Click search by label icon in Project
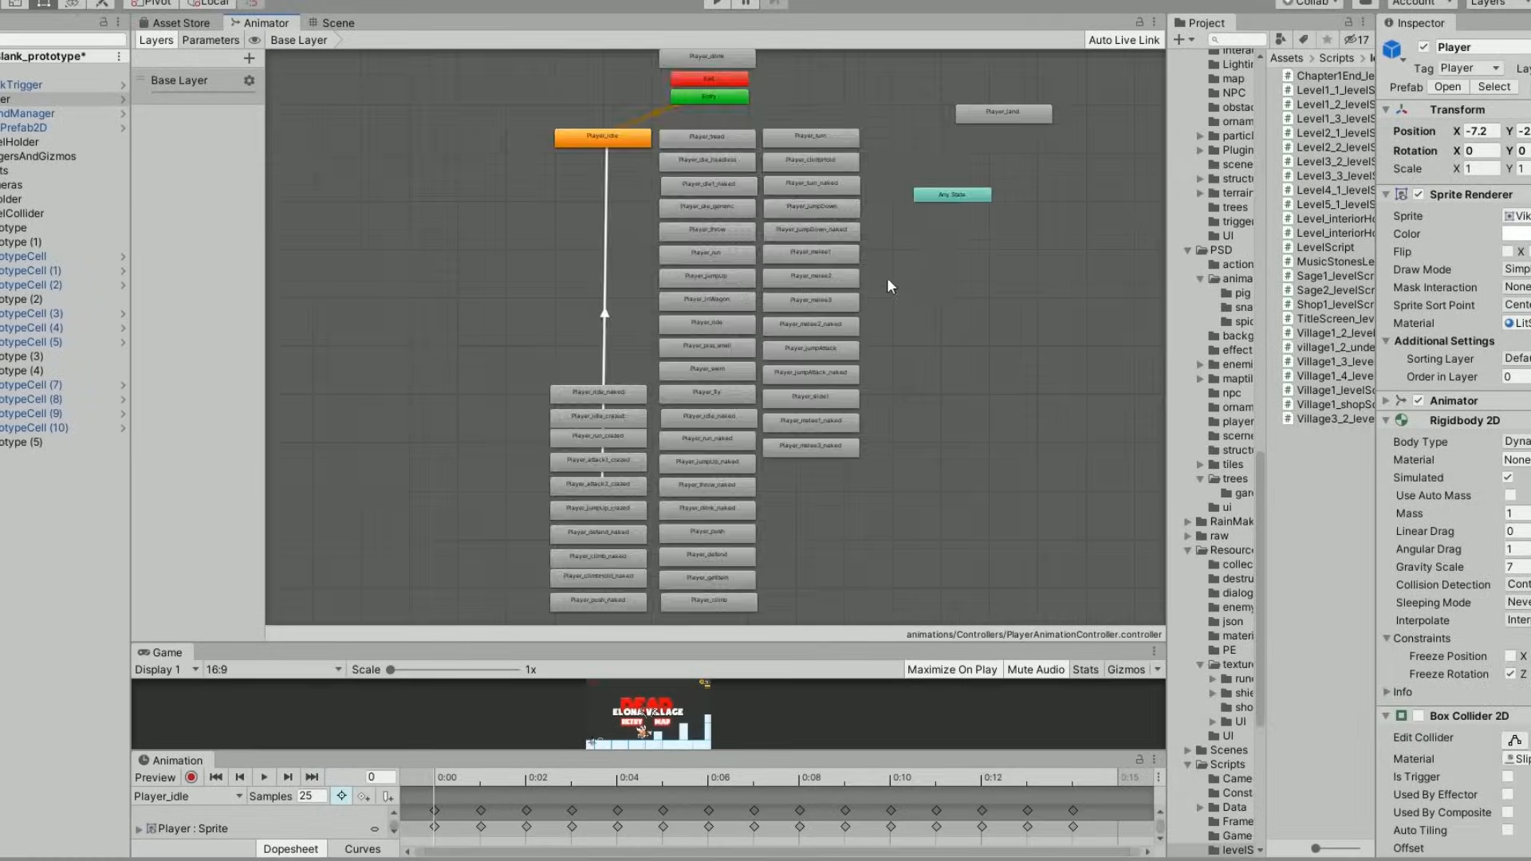The height and width of the screenshot is (861, 1531). point(1303,40)
